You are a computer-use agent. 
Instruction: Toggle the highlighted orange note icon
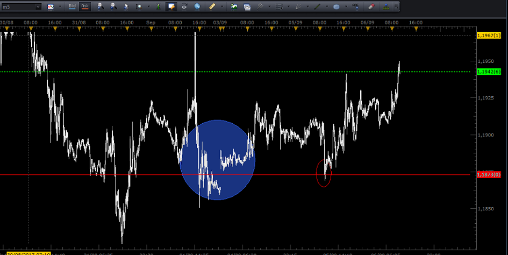click(x=171, y=7)
